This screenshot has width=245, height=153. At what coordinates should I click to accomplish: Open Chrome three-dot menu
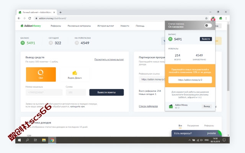226,18
